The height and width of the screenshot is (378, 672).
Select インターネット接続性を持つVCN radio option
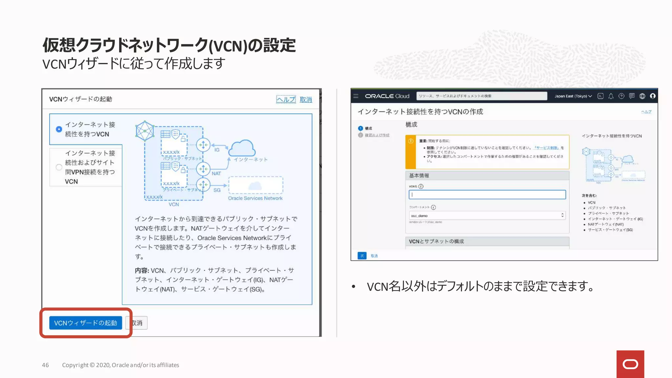[59, 129]
